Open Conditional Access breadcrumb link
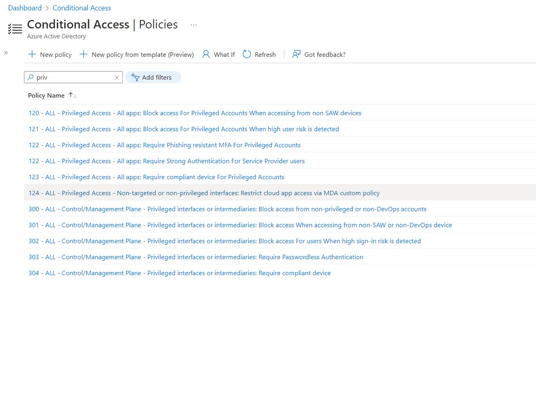 click(82, 8)
